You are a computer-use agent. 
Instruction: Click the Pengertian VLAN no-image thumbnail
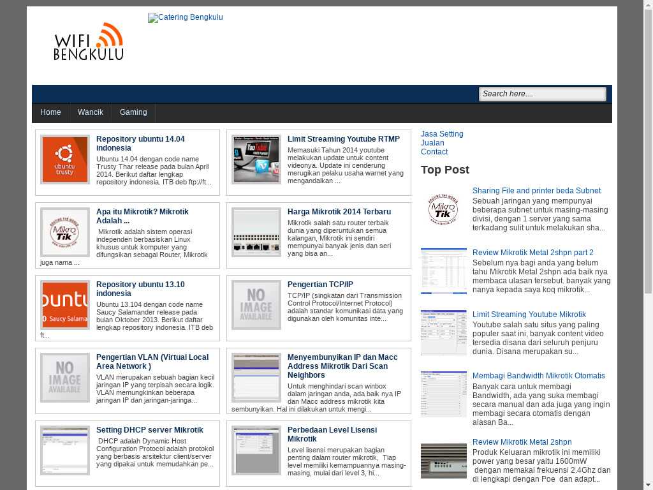(x=65, y=378)
